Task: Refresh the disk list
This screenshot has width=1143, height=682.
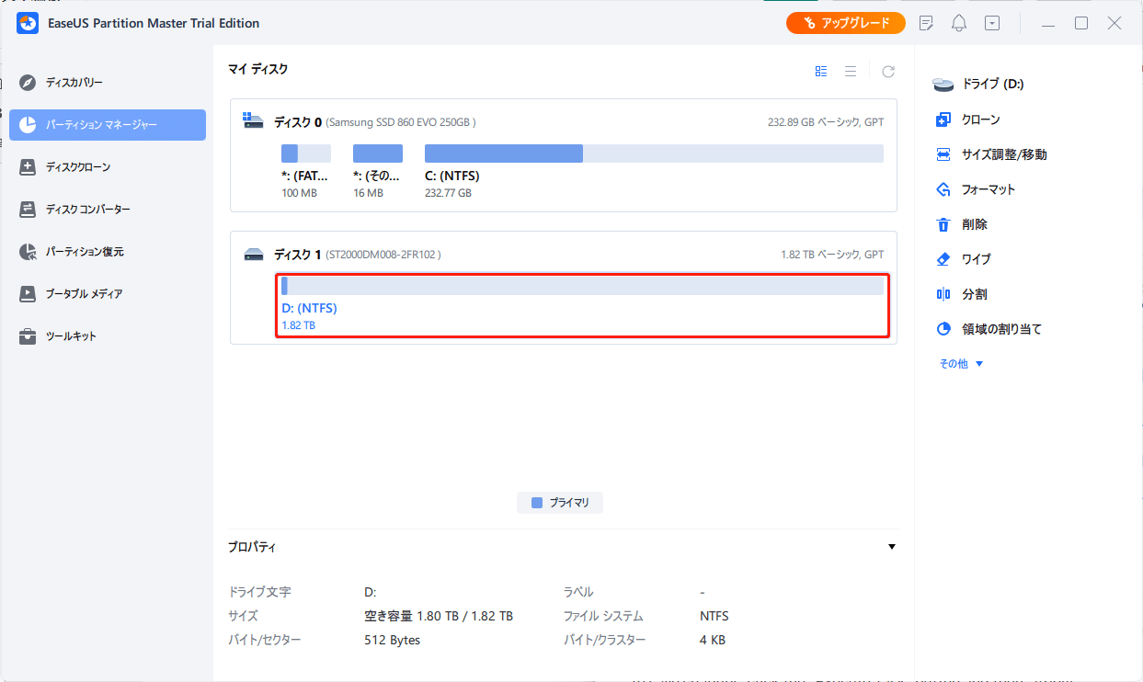Action: click(886, 70)
